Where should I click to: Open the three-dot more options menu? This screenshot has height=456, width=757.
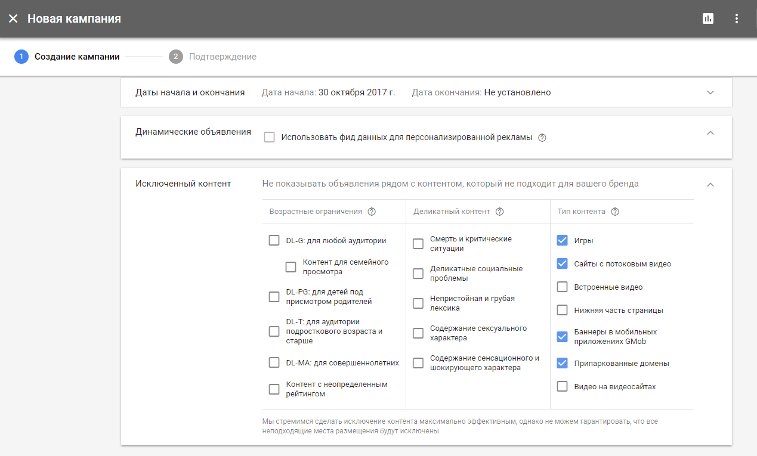pos(737,18)
